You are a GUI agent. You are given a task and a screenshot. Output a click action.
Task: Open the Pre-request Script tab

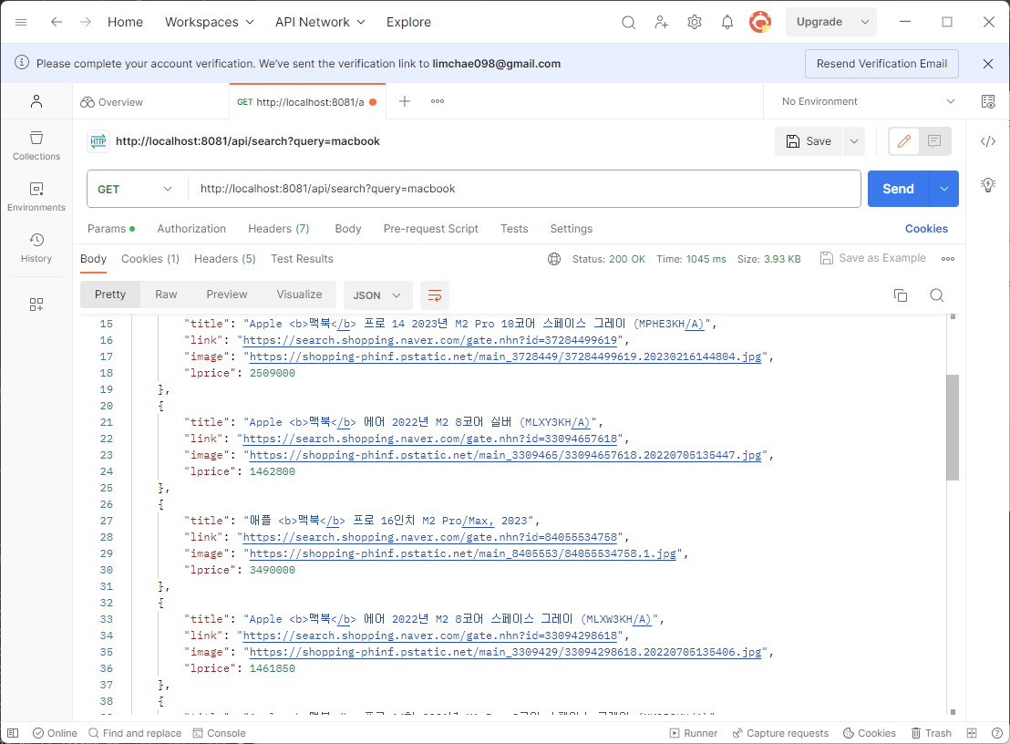[x=431, y=229]
